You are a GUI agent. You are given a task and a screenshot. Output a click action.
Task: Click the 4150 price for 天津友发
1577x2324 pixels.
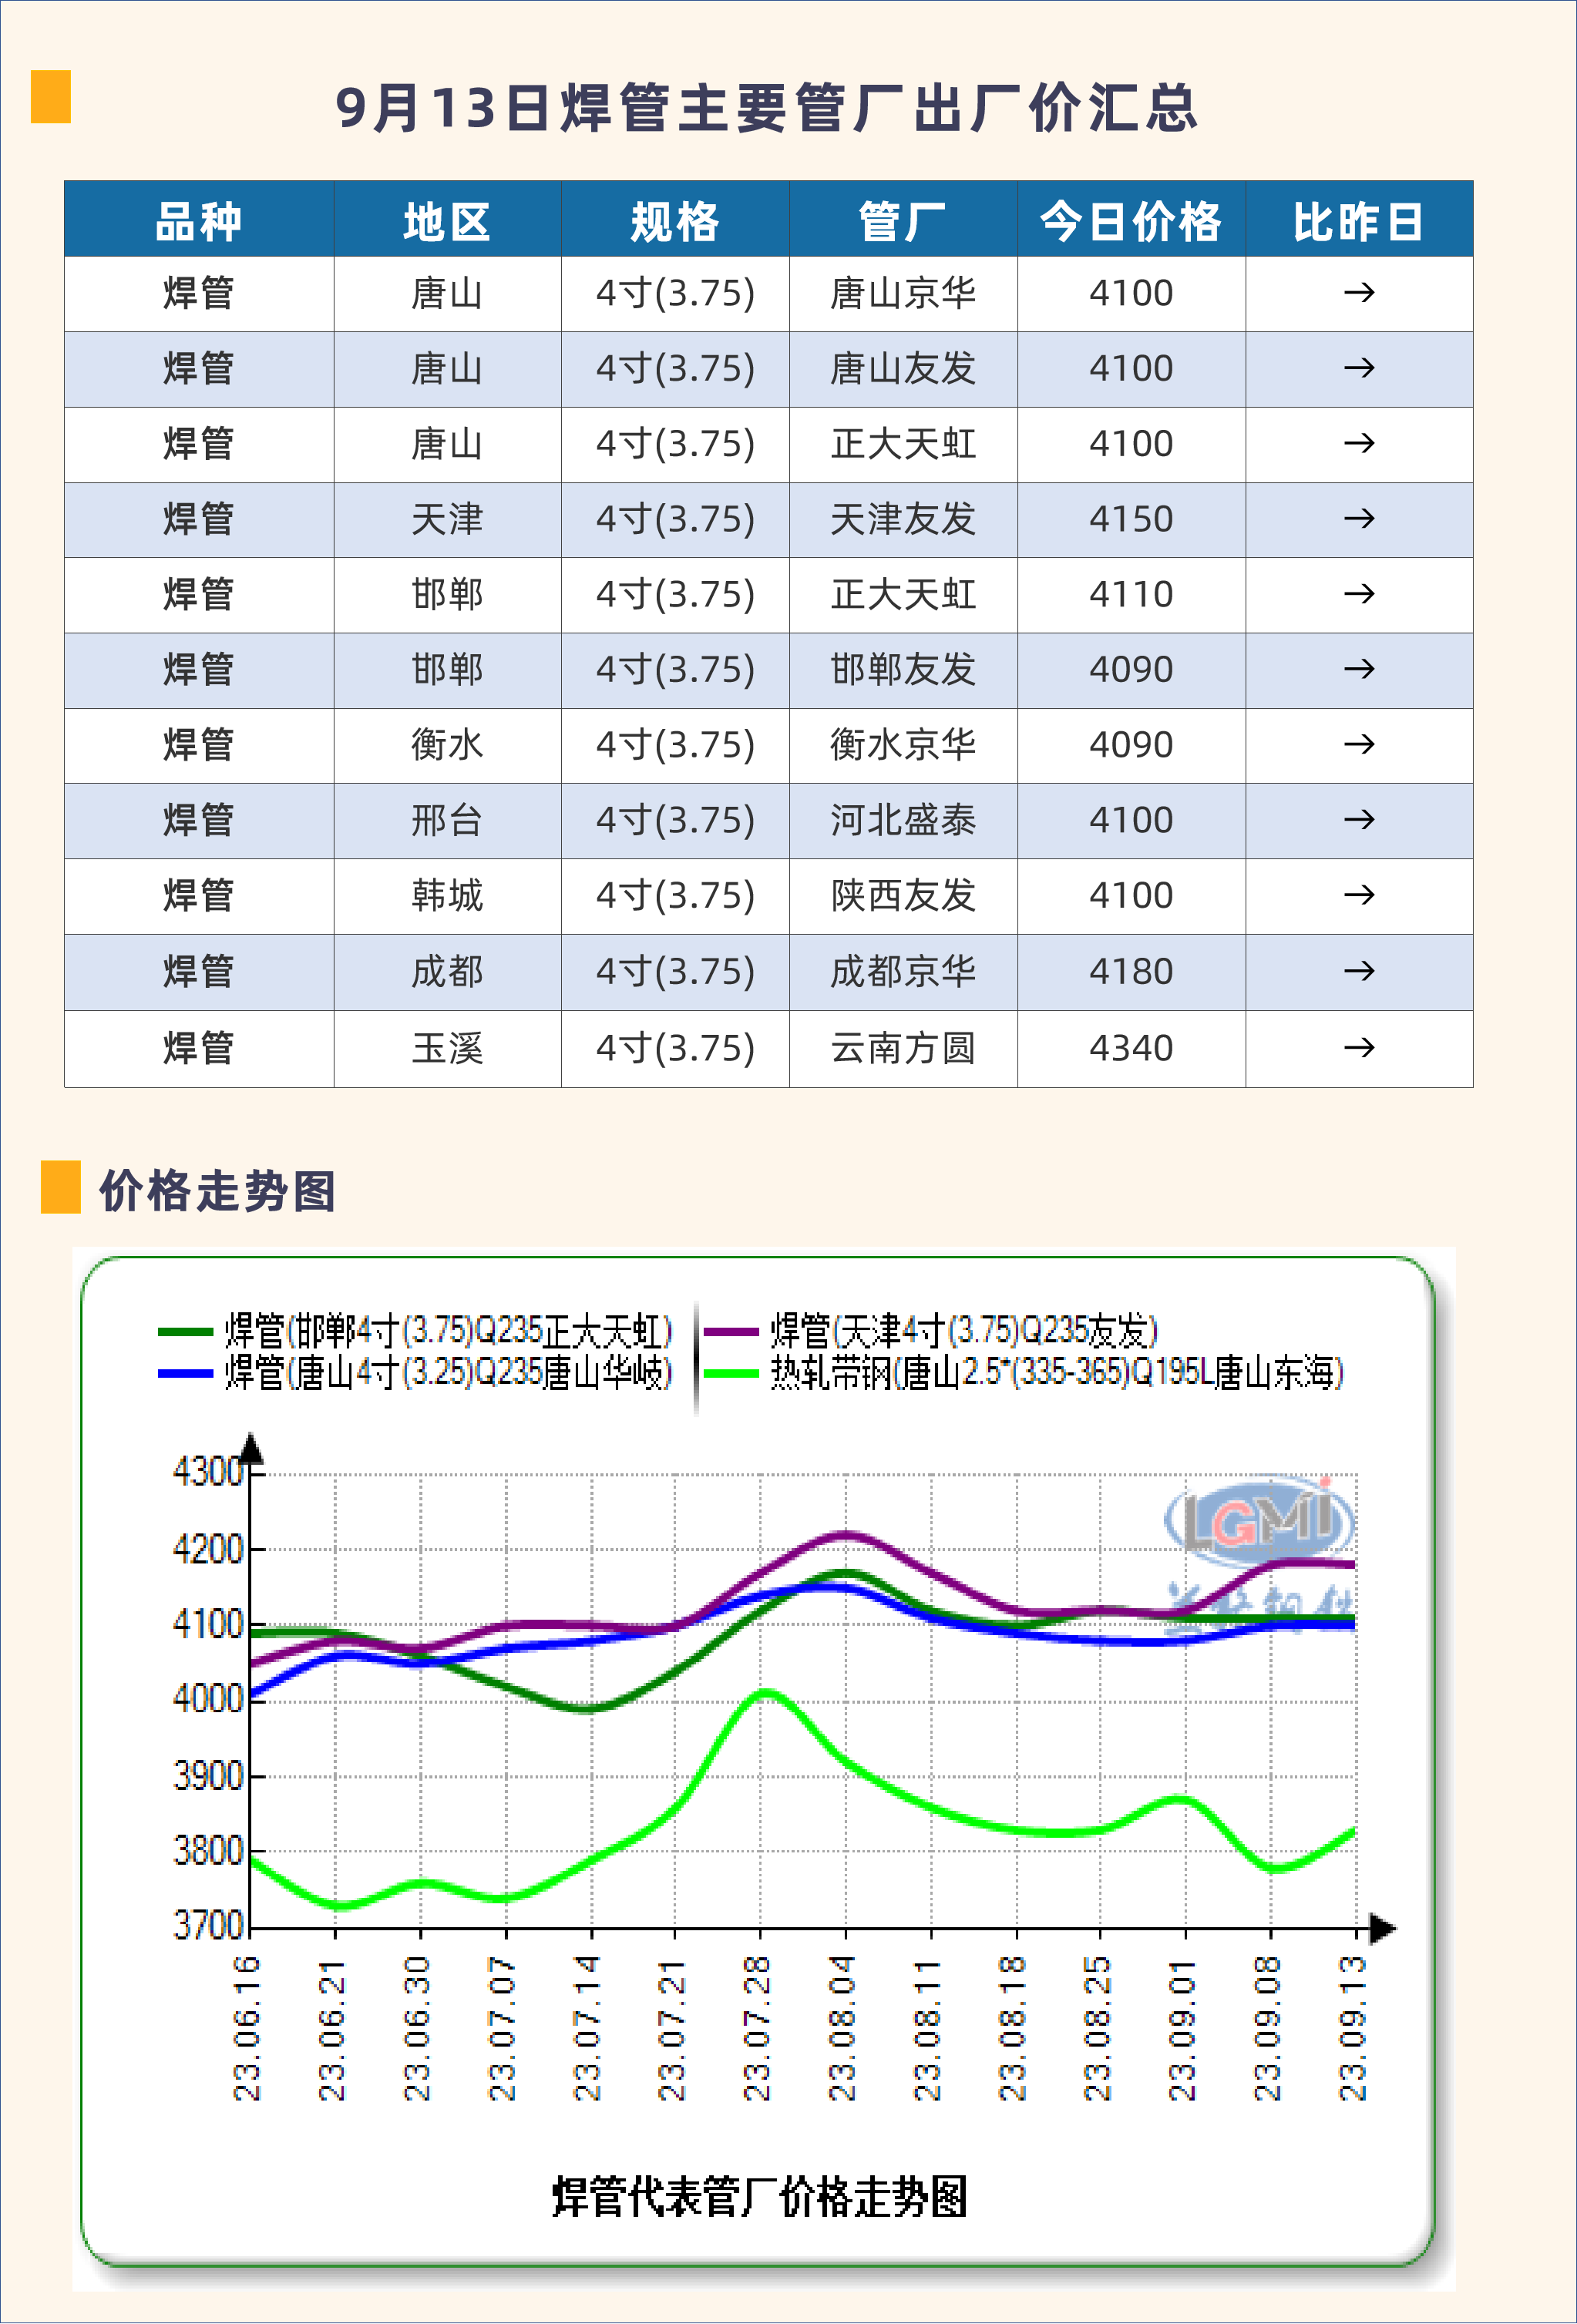tap(1131, 519)
